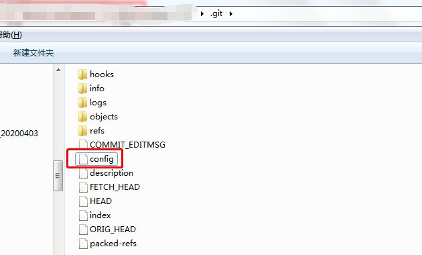The width and height of the screenshot is (422, 255).
Task: Click the ORIG_HEAD file name
Action: click(x=113, y=229)
